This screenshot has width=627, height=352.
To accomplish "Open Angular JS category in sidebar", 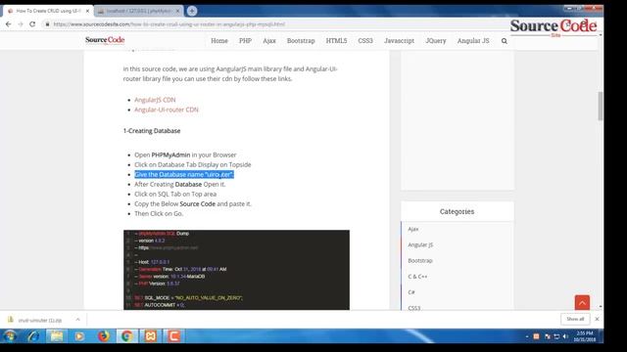I will click(420, 244).
